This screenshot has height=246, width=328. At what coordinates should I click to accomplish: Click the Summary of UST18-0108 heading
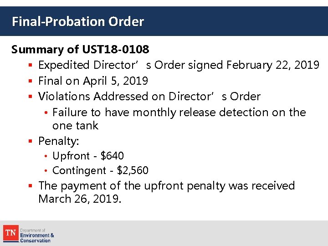pyautogui.click(x=80, y=49)
